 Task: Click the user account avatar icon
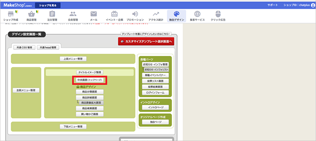313,5
